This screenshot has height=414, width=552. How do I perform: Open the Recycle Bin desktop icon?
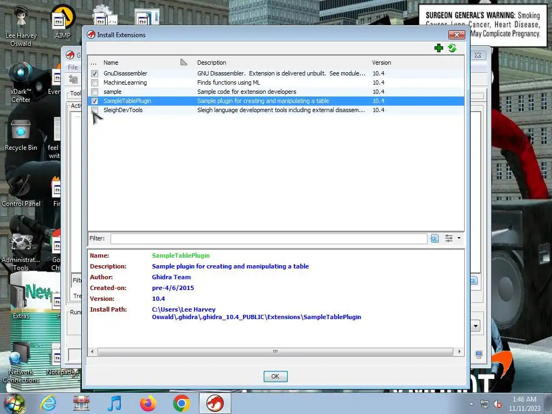(x=21, y=135)
